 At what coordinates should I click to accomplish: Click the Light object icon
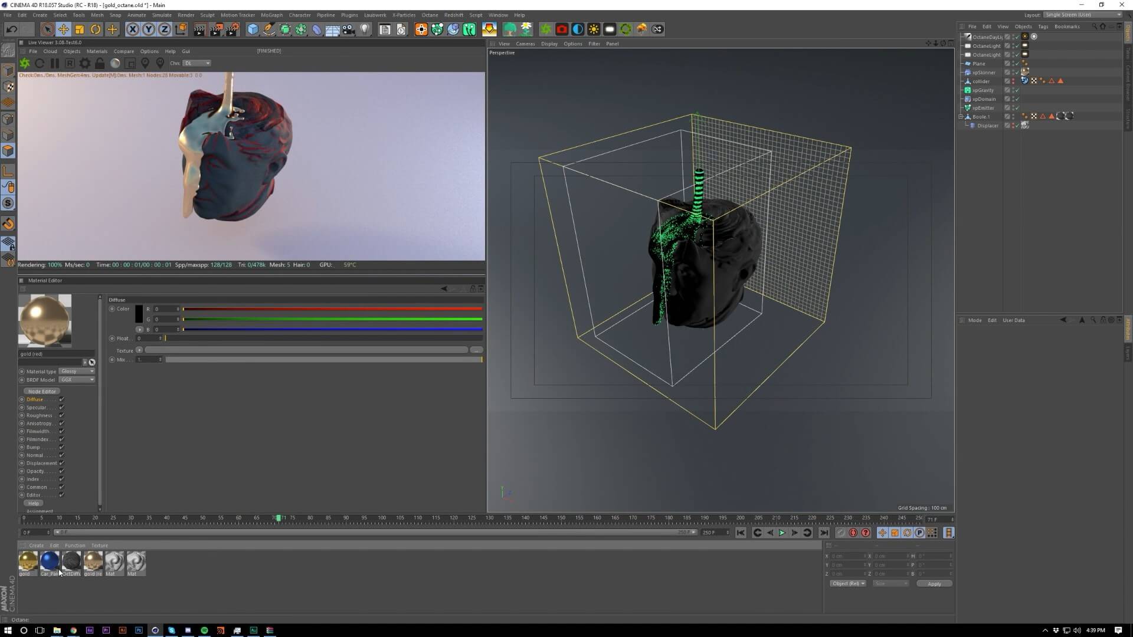coord(365,29)
